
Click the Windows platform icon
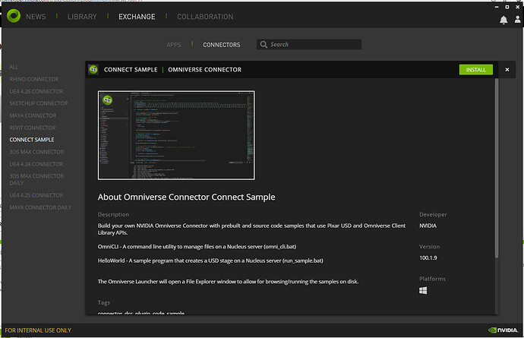tap(423, 290)
